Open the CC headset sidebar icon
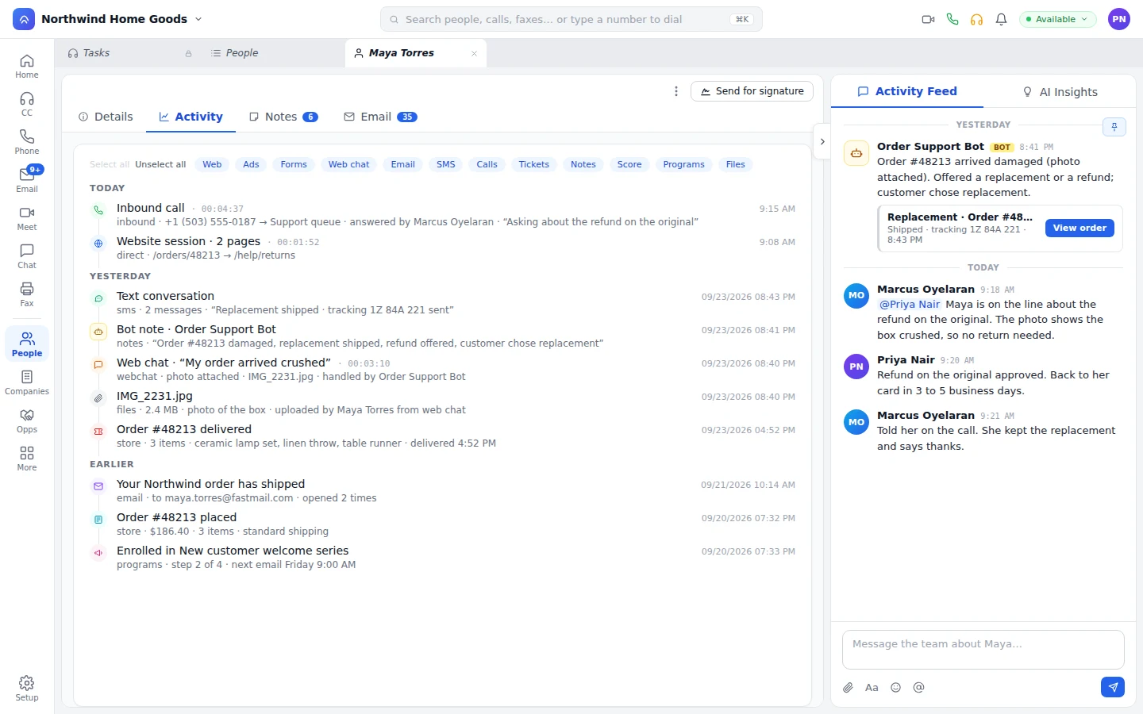The height and width of the screenshot is (714, 1143). click(27, 105)
